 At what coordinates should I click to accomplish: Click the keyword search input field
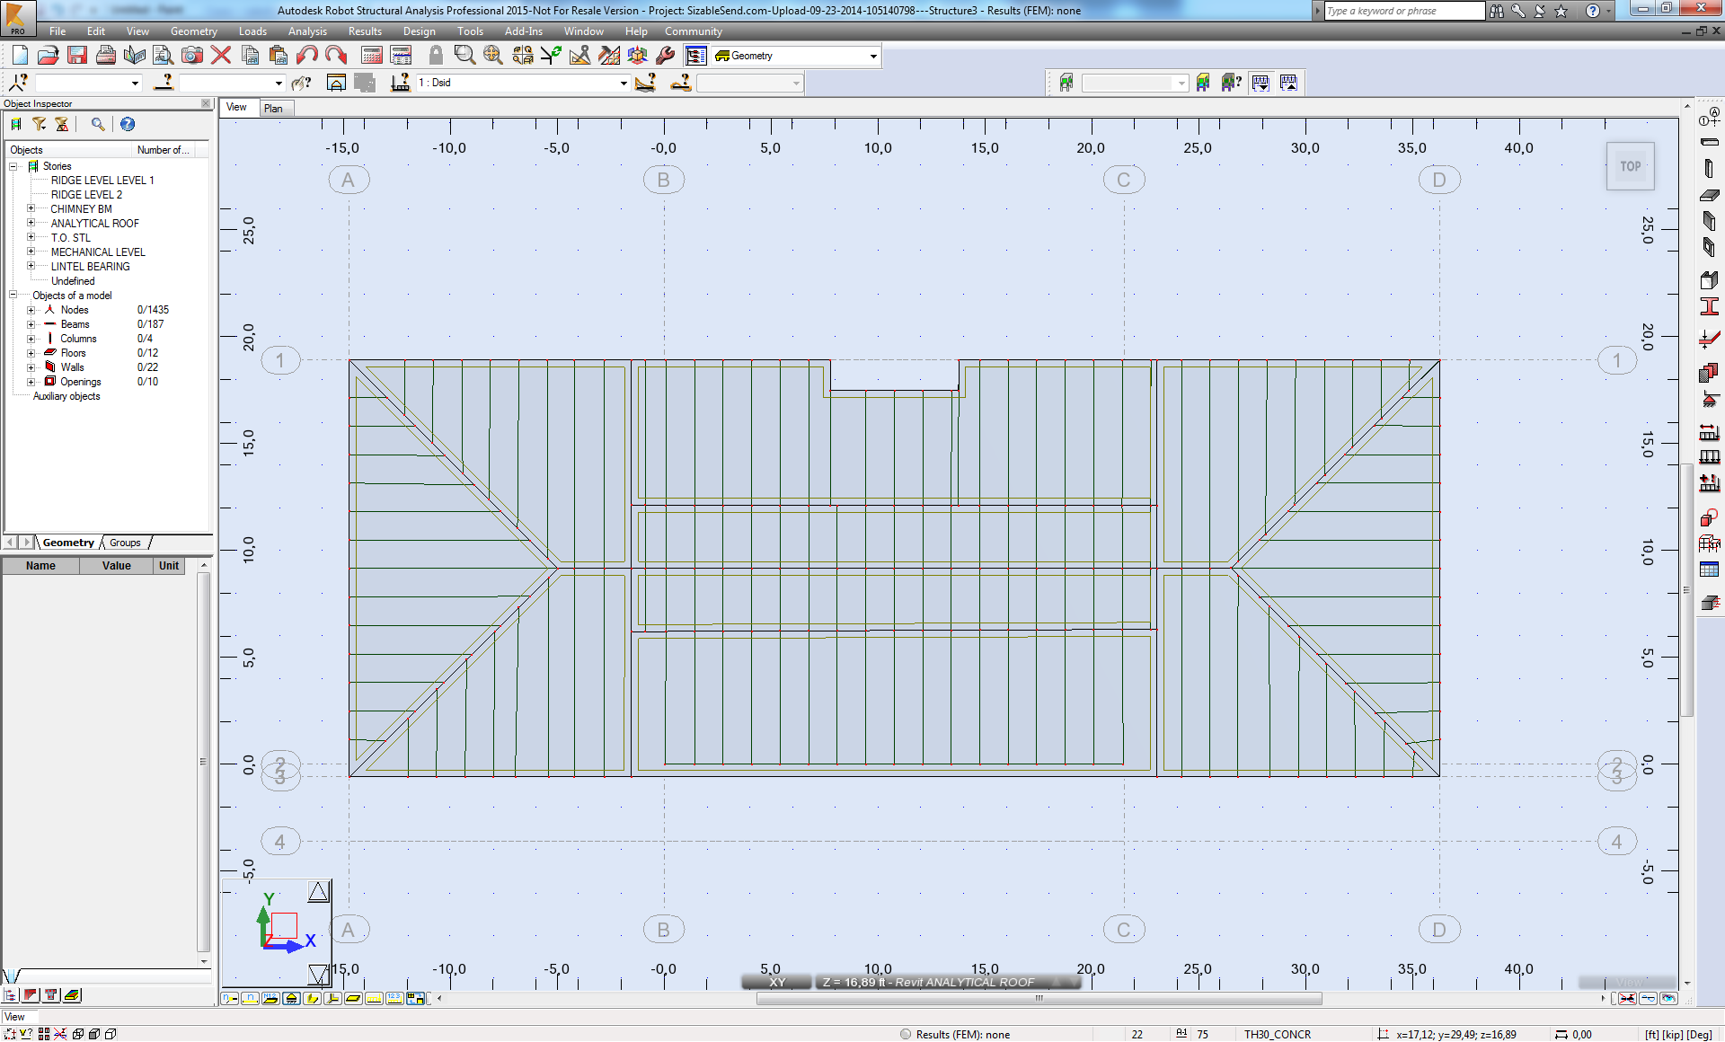coord(1404,11)
